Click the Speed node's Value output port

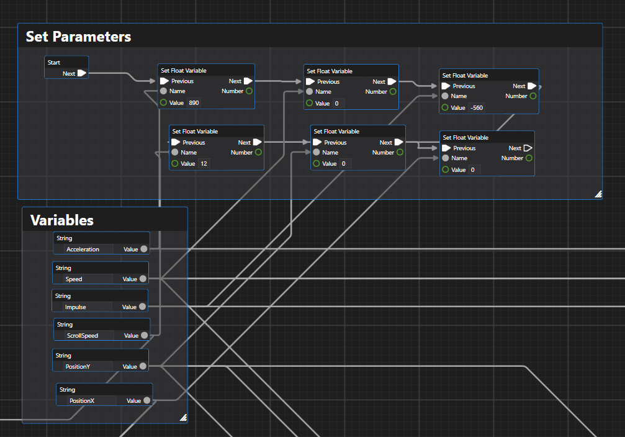[143, 279]
